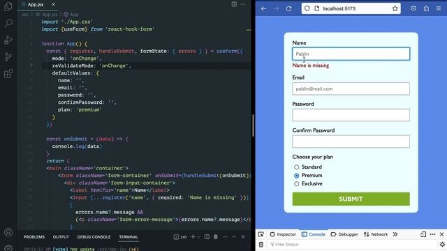Open the Pocket save icon
The height and width of the screenshot is (251, 447).
tap(413, 8)
